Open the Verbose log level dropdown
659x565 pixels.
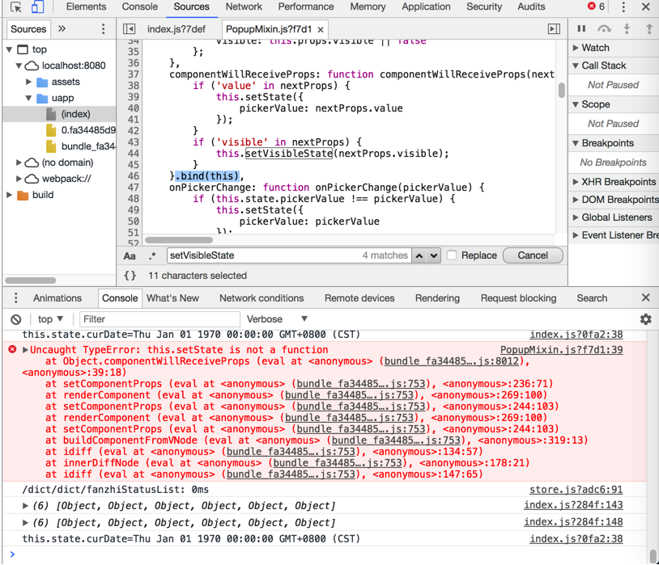[x=277, y=319]
